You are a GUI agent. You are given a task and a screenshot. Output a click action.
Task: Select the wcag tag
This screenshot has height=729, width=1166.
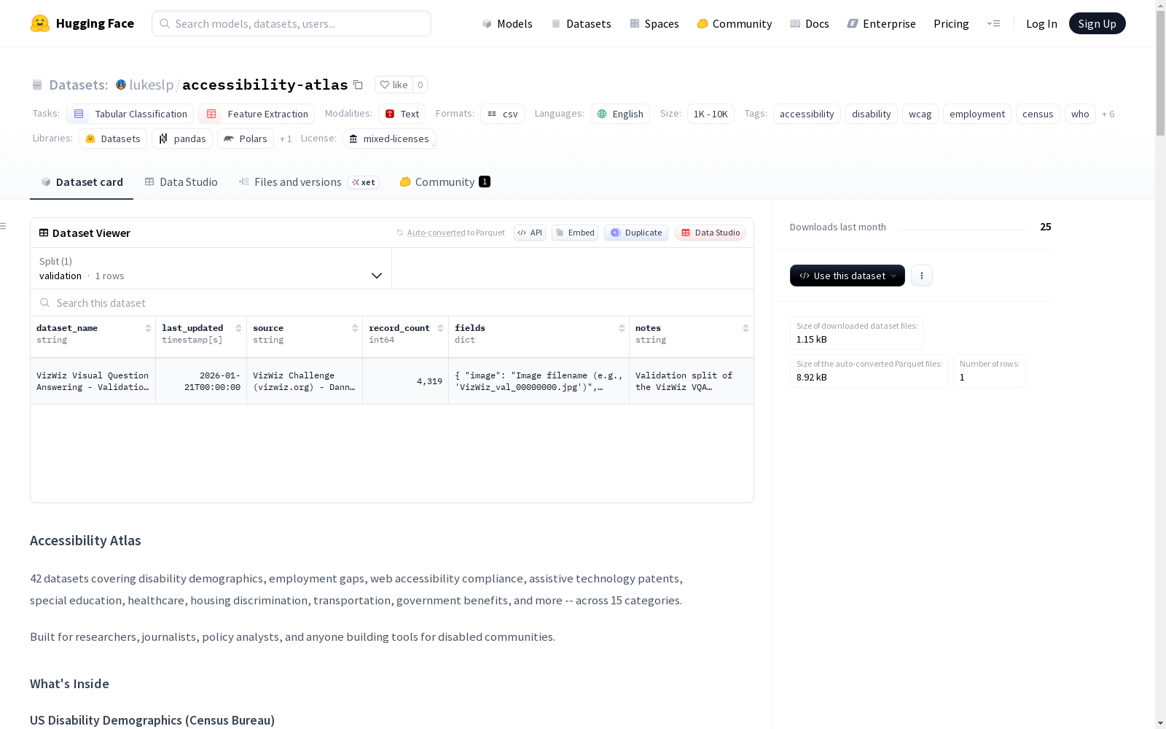pyautogui.click(x=920, y=114)
